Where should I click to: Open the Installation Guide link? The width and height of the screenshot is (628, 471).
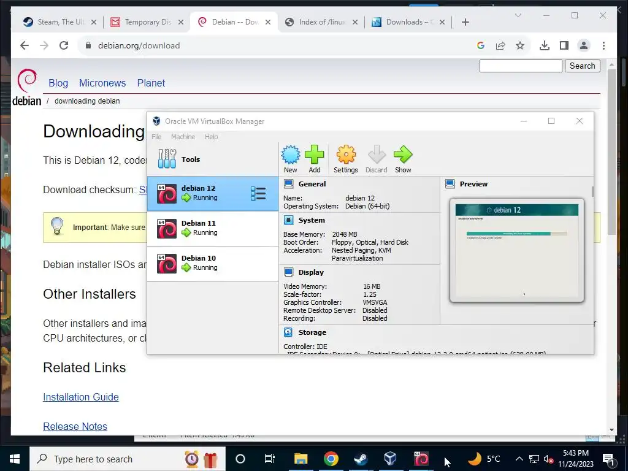pyautogui.click(x=81, y=397)
